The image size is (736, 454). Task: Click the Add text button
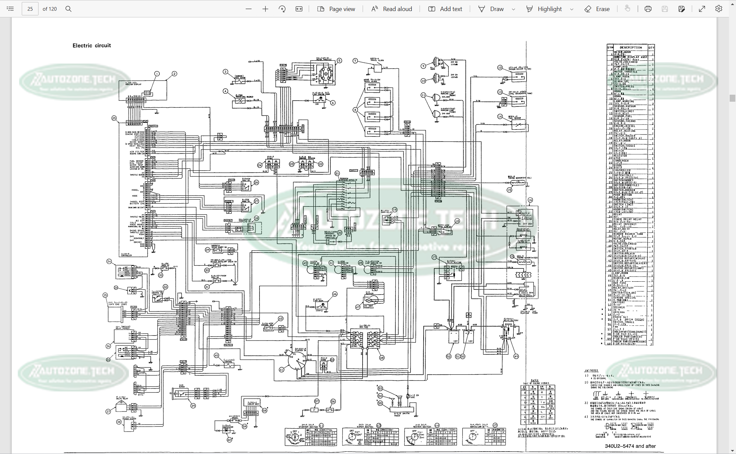pyautogui.click(x=445, y=9)
